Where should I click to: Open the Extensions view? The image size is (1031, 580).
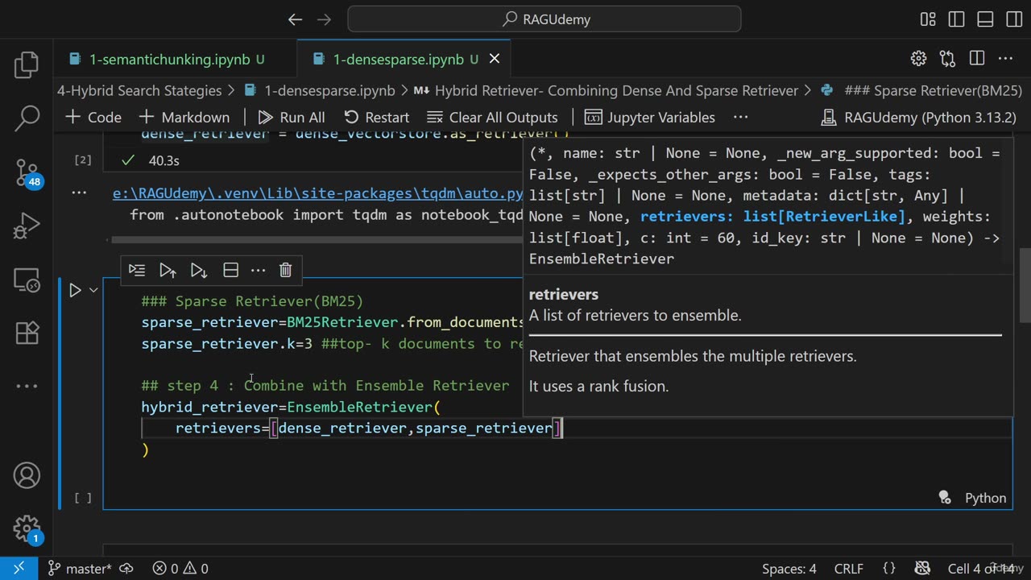click(x=27, y=332)
